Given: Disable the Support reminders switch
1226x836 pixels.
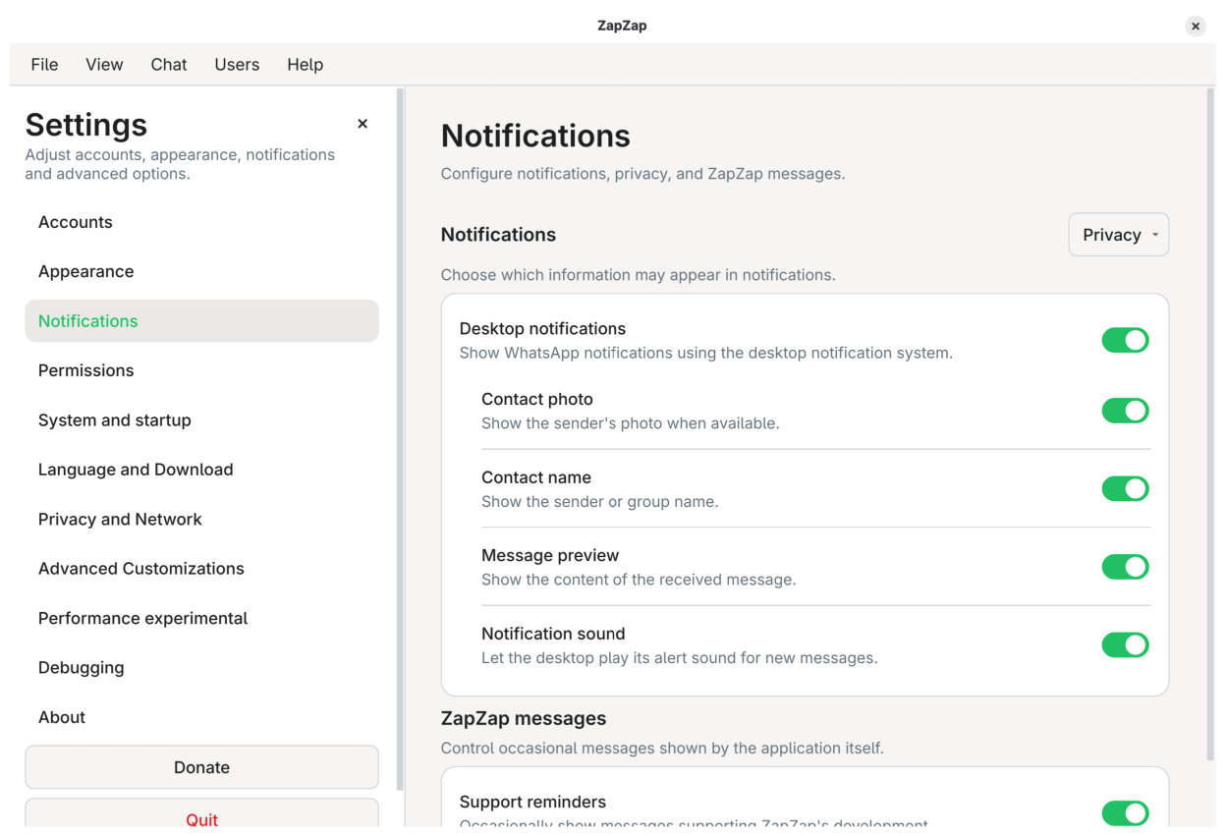Looking at the screenshot, I should [x=1125, y=813].
